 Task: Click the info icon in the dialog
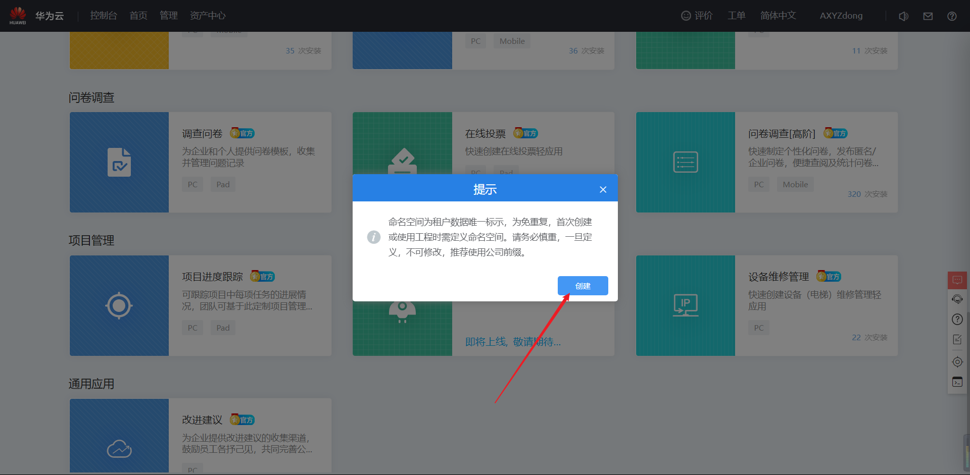pyautogui.click(x=374, y=237)
